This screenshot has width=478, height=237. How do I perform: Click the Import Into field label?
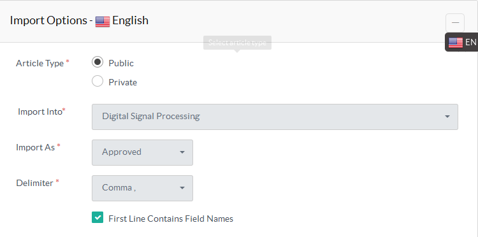coord(40,111)
